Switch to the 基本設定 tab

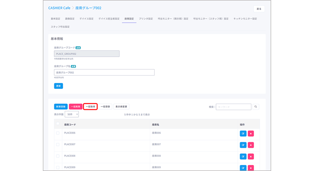(56, 19)
